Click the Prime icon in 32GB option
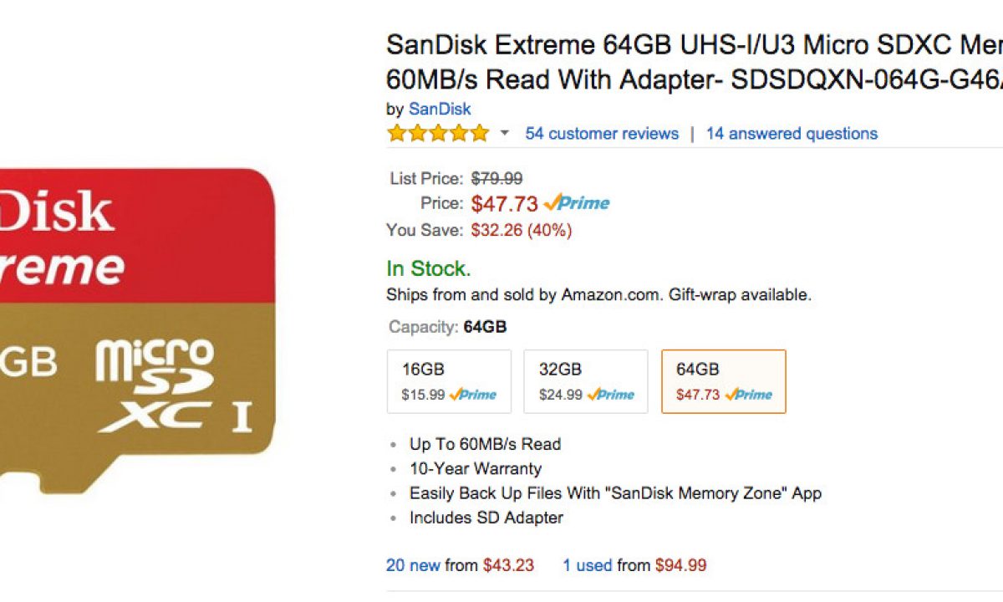 [x=611, y=395]
